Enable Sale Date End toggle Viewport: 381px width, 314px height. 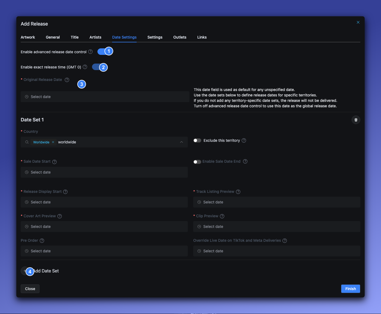pyautogui.click(x=197, y=162)
